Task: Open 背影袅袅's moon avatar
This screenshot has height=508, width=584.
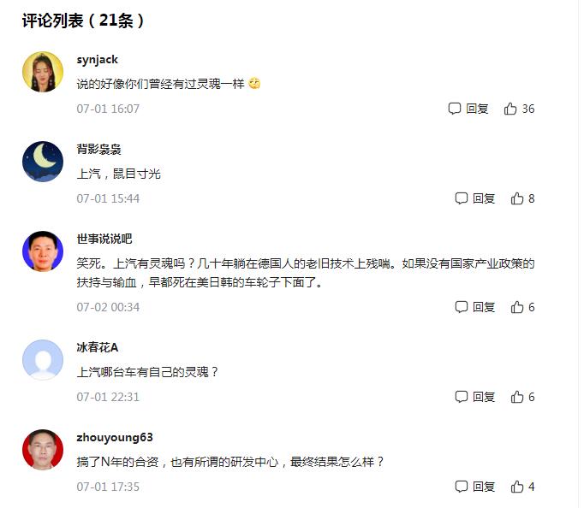Action: point(43,162)
